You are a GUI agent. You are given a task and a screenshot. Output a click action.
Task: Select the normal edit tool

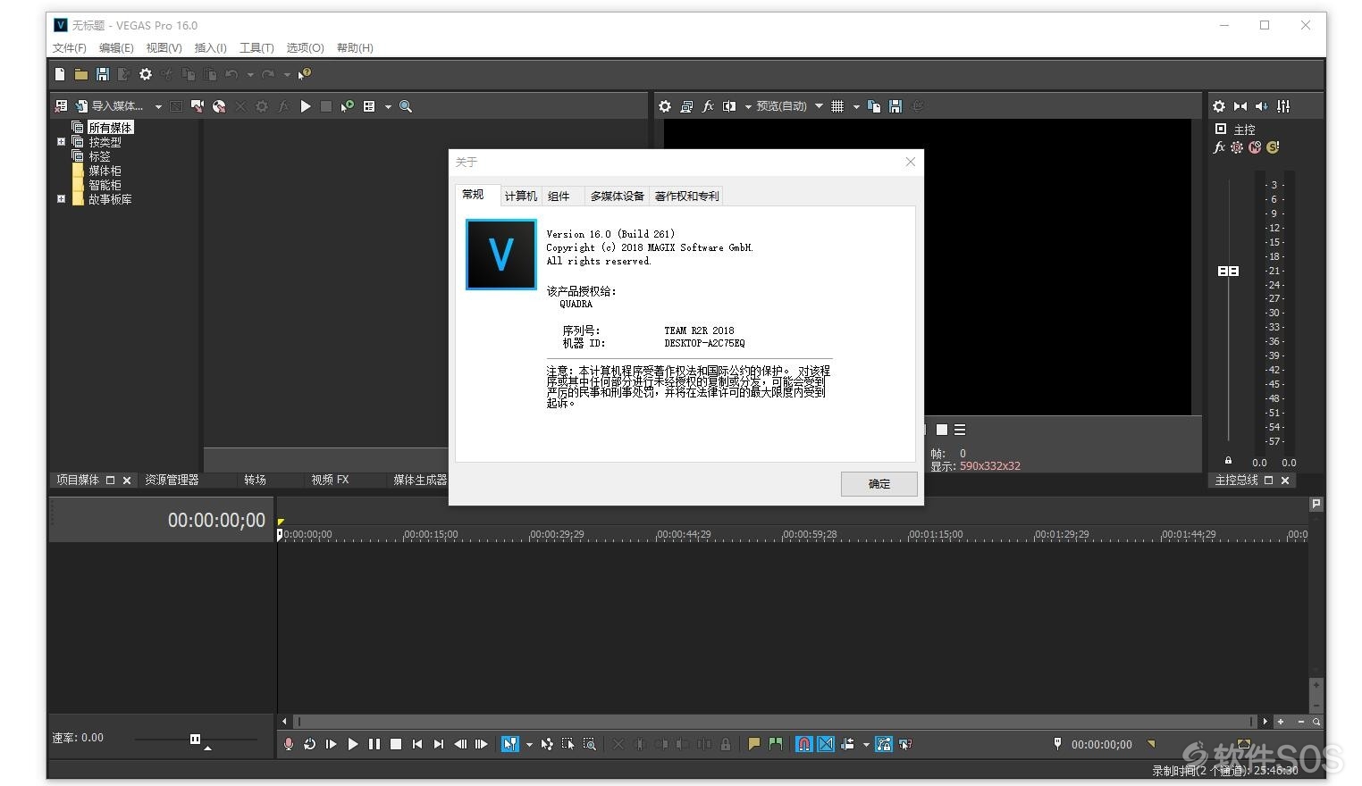click(509, 744)
